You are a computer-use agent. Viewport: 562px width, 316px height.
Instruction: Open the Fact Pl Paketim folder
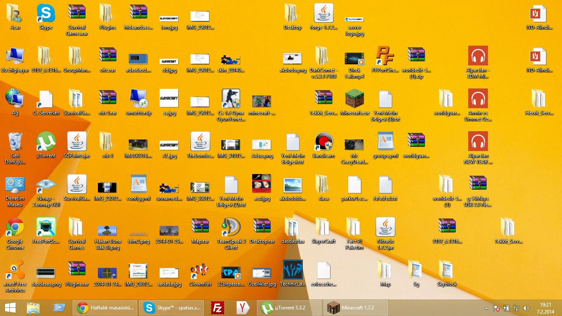coord(354,234)
